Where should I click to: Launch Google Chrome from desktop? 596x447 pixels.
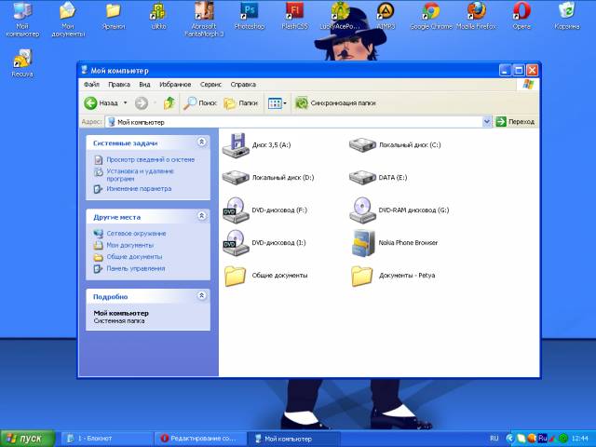click(x=430, y=12)
